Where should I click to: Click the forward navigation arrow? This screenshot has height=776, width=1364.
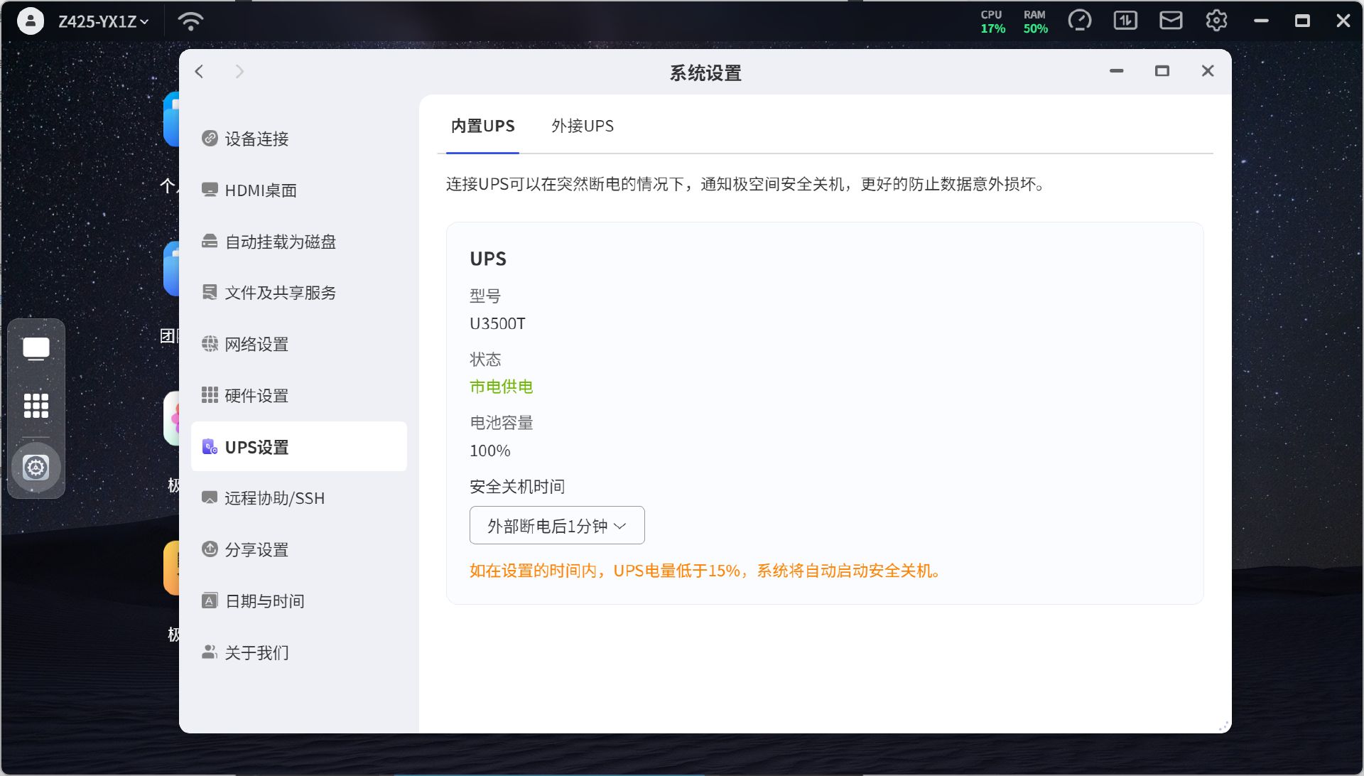pyautogui.click(x=239, y=72)
